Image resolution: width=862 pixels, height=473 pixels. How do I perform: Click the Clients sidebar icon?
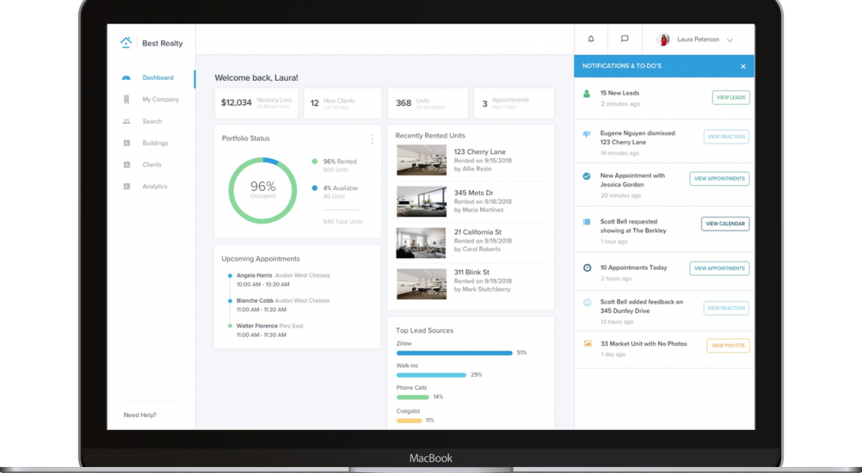pos(126,165)
